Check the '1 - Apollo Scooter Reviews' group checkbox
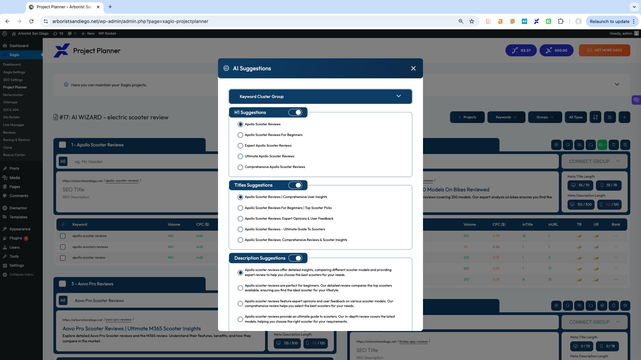Screen dimensions: 641x360 pyautogui.click(x=62, y=145)
